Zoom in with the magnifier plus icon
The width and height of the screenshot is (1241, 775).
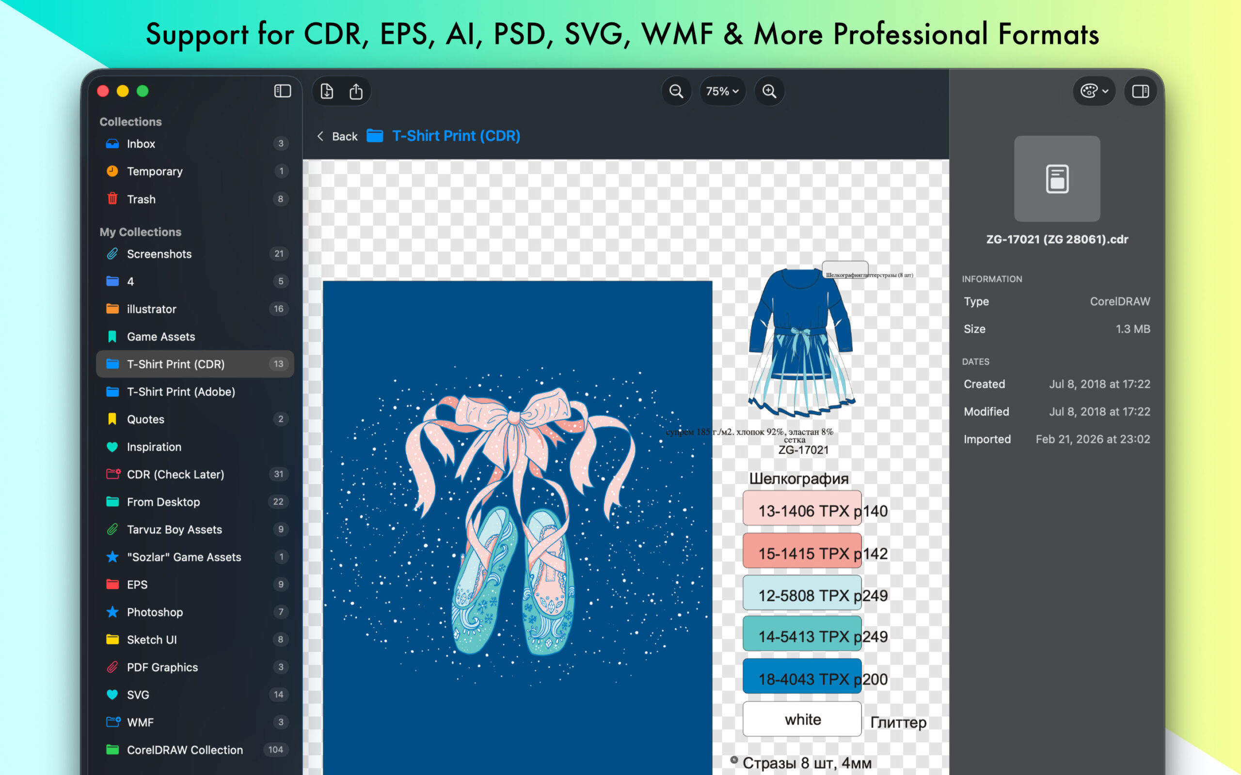pos(769,91)
